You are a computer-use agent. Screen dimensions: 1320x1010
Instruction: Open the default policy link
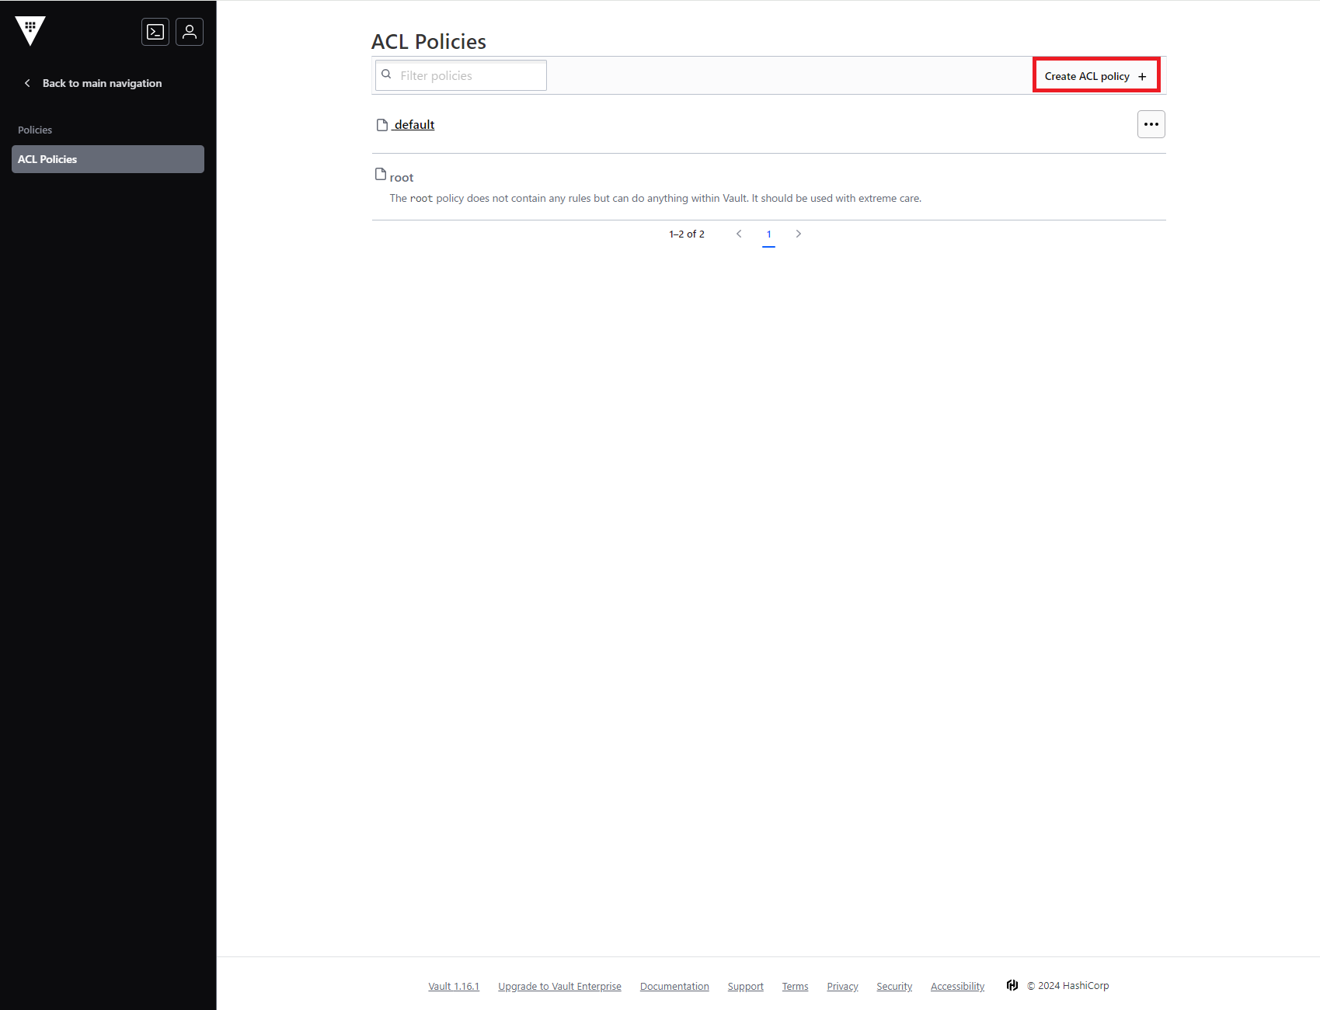tap(413, 124)
